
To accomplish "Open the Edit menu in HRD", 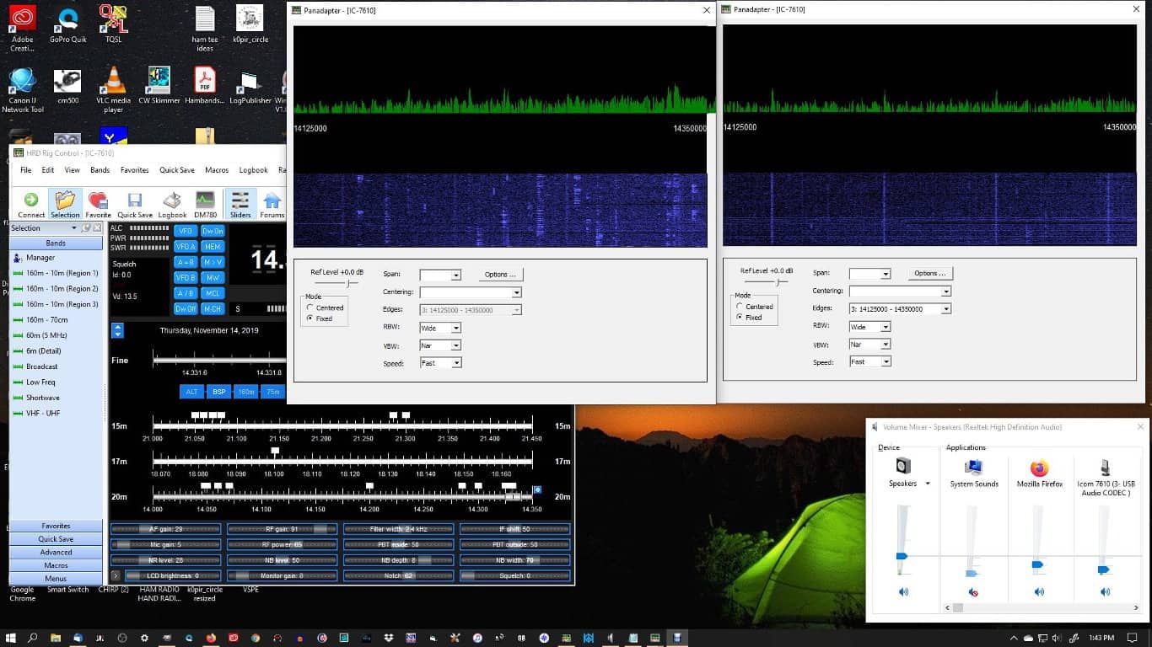I will click(48, 170).
